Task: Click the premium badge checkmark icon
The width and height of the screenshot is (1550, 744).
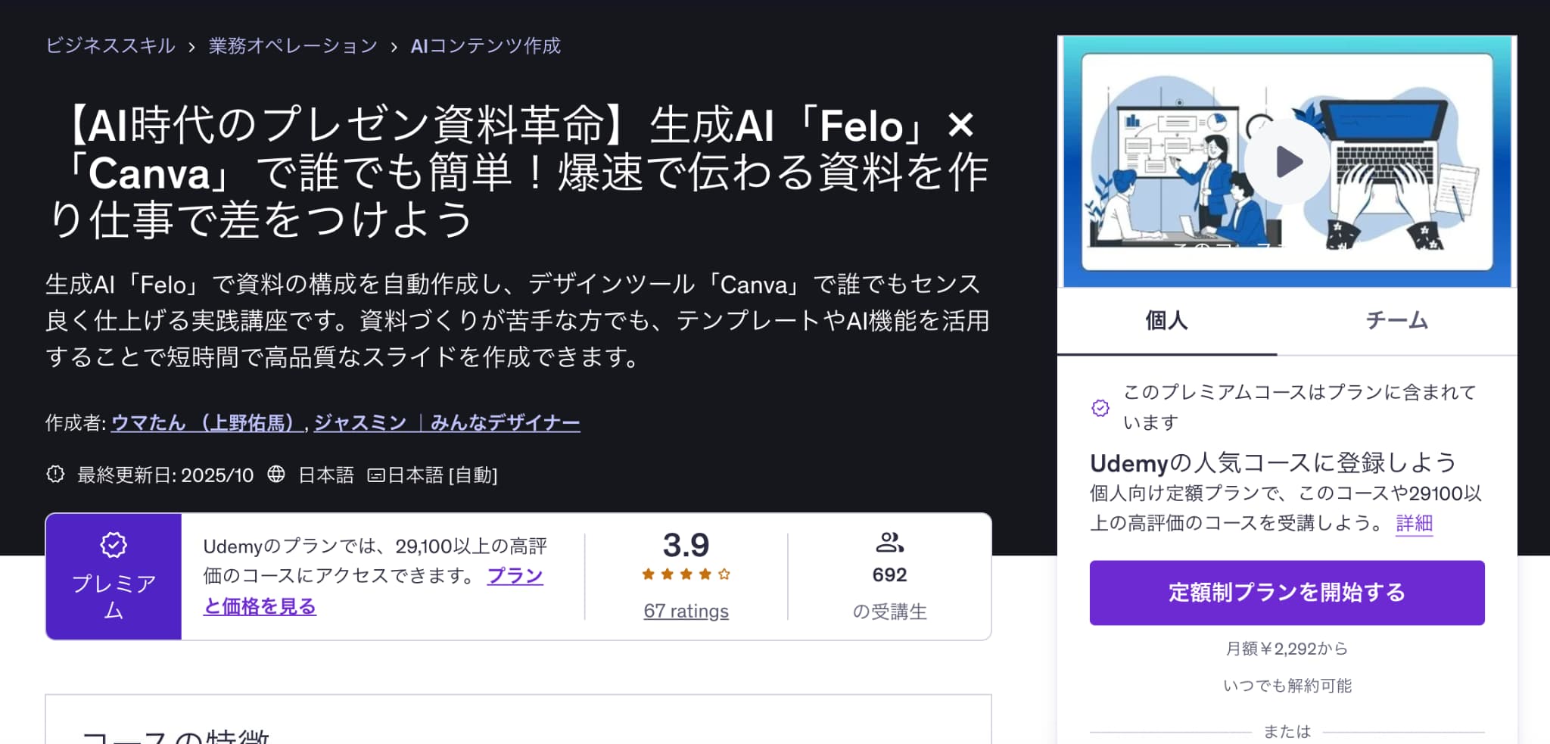Action: click(114, 544)
